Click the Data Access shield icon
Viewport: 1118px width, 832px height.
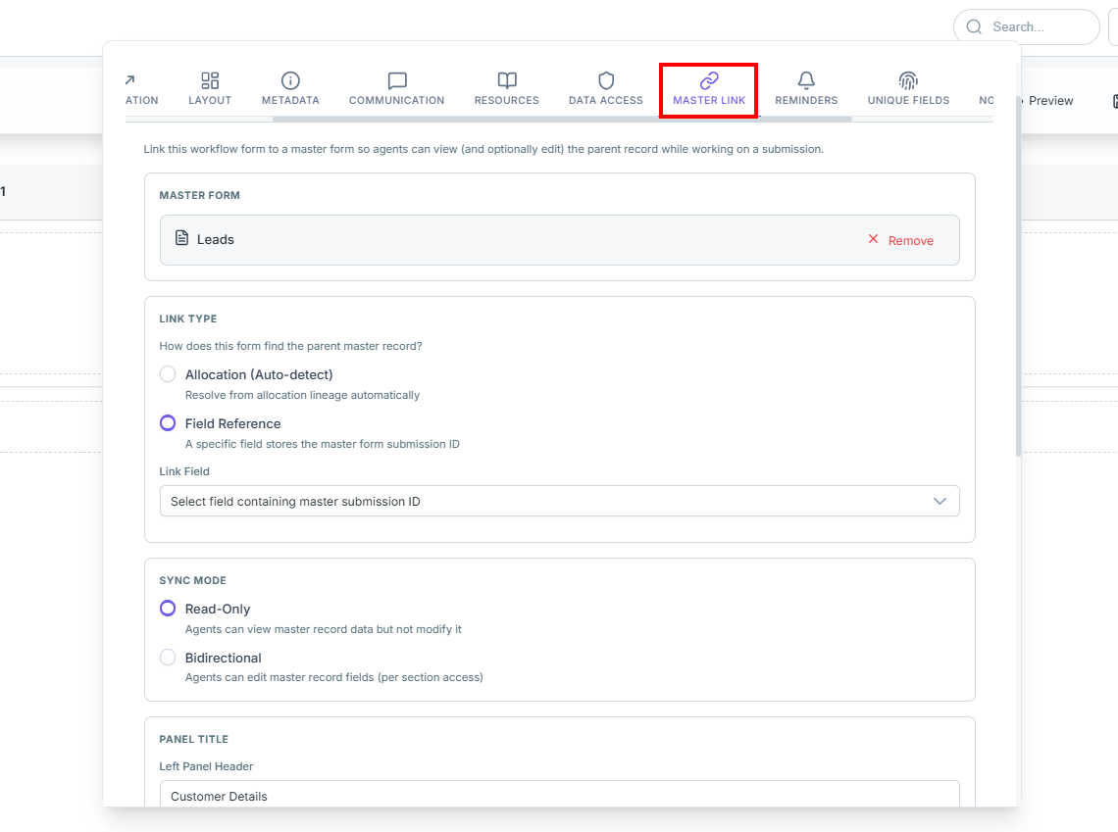point(606,80)
